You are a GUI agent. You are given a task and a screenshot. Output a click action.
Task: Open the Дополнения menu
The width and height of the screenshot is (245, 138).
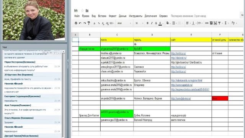[x=150, y=16]
